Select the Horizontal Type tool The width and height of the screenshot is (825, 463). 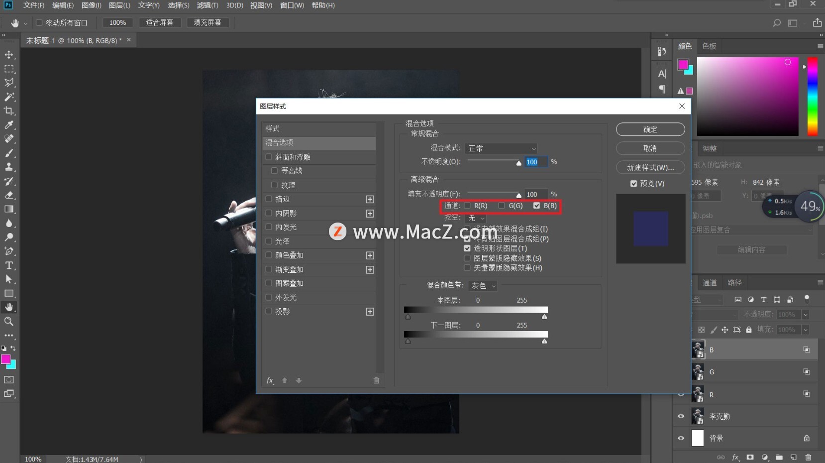[9, 265]
